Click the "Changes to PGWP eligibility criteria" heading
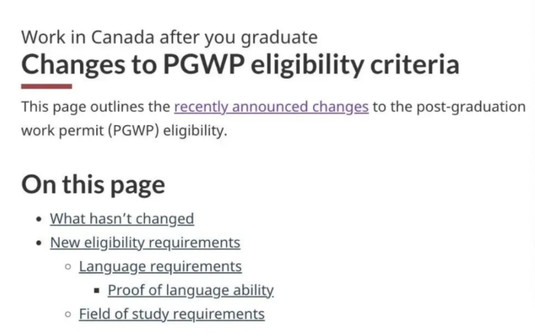Screen dimensions: 535x336 pyautogui.click(x=240, y=65)
